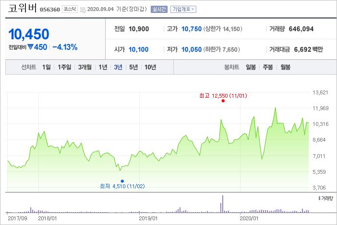Click the 거래량 legend swatch

click(x=319, y=198)
